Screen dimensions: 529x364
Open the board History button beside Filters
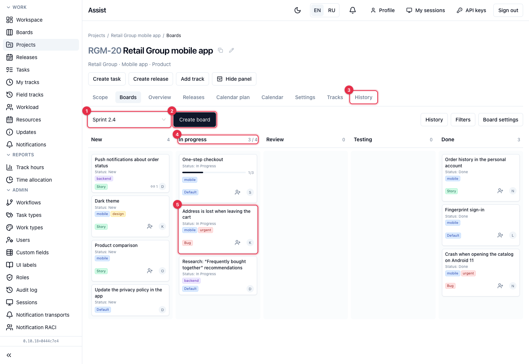[x=434, y=120]
